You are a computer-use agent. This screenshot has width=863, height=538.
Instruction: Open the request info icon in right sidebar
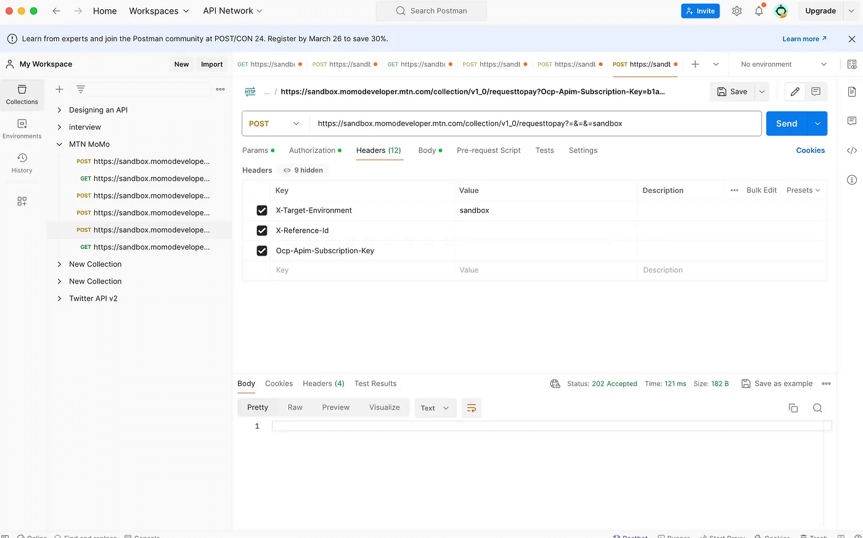click(852, 180)
